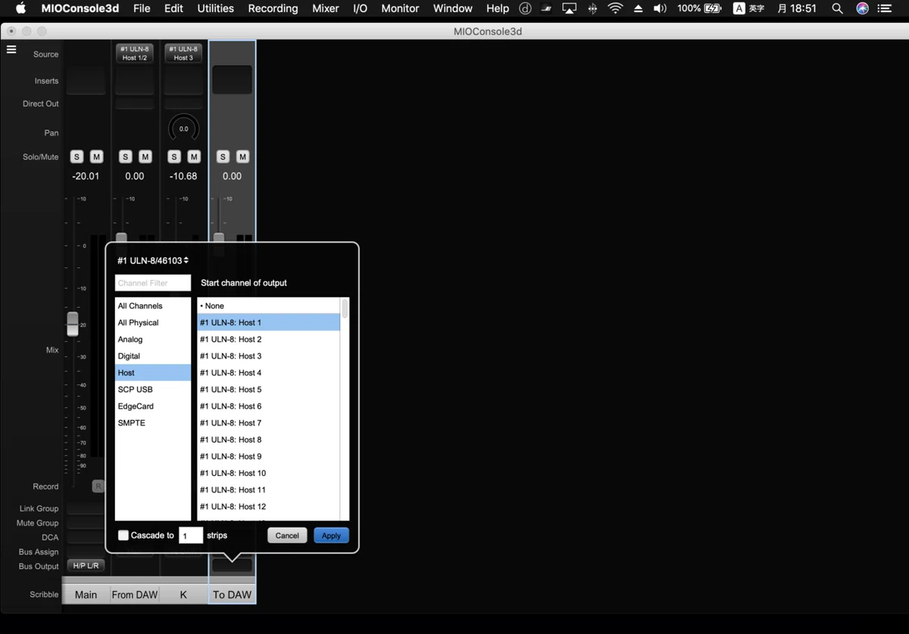Mute the Main strip
This screenshot has width=909, height=634.
[x=96, y=157]
